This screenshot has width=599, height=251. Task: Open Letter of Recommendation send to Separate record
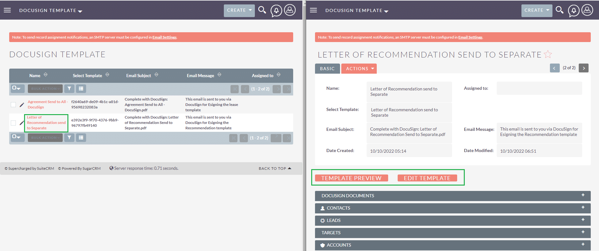coord(46,123)
